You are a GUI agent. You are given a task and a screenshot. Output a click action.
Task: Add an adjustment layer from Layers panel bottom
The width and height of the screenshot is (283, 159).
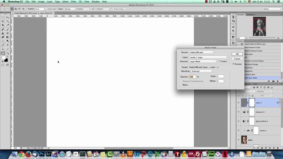(266, 148)
